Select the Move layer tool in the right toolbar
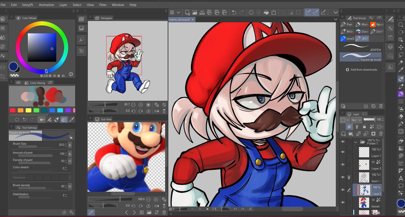The height and width of the screenshot is (217, 405). click(x=401, y=47)
